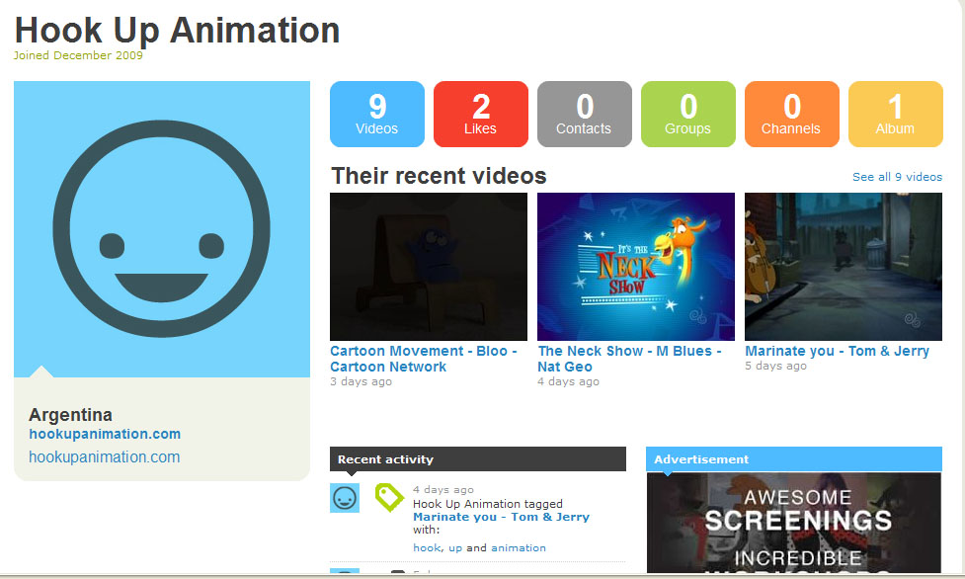The width and height of the screenshot is (965, 579).
Task: Click the Recent activity header
Action: [478, 458]
